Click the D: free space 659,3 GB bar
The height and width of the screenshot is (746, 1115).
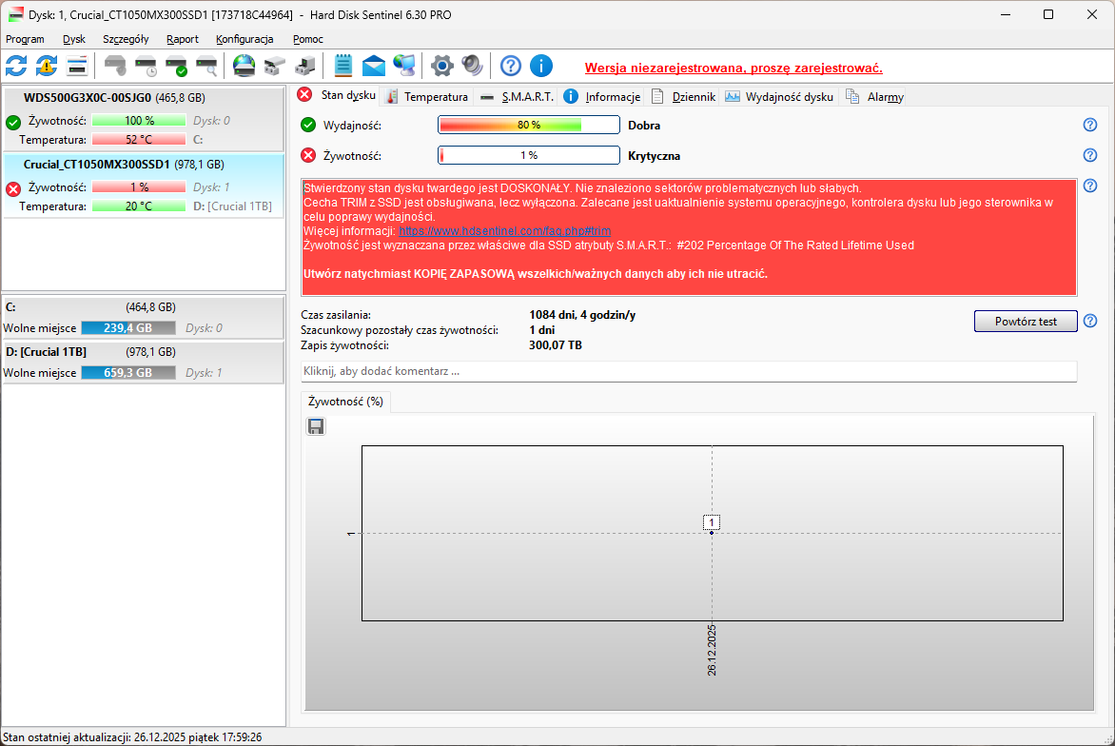point(128,373)
